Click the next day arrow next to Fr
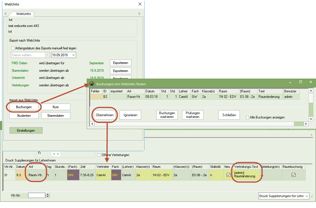 (x=58, y=154)
